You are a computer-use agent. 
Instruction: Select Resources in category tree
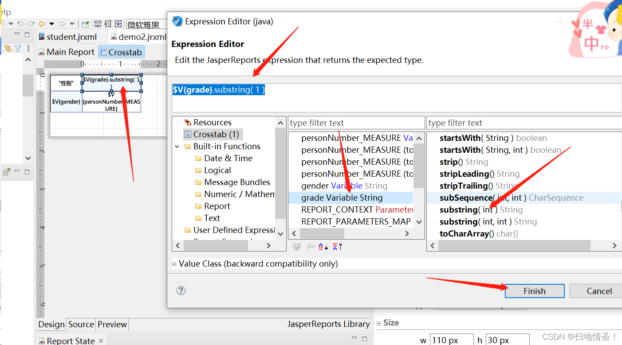tap(208, 122)
